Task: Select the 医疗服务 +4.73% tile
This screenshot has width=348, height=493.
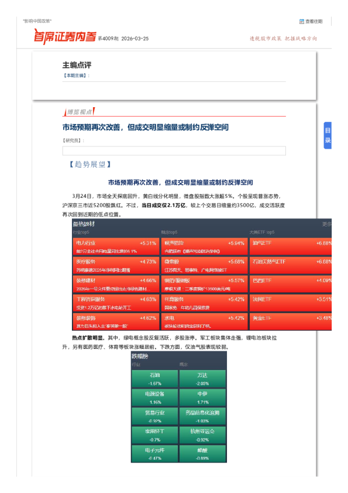Action: [116, 265]
